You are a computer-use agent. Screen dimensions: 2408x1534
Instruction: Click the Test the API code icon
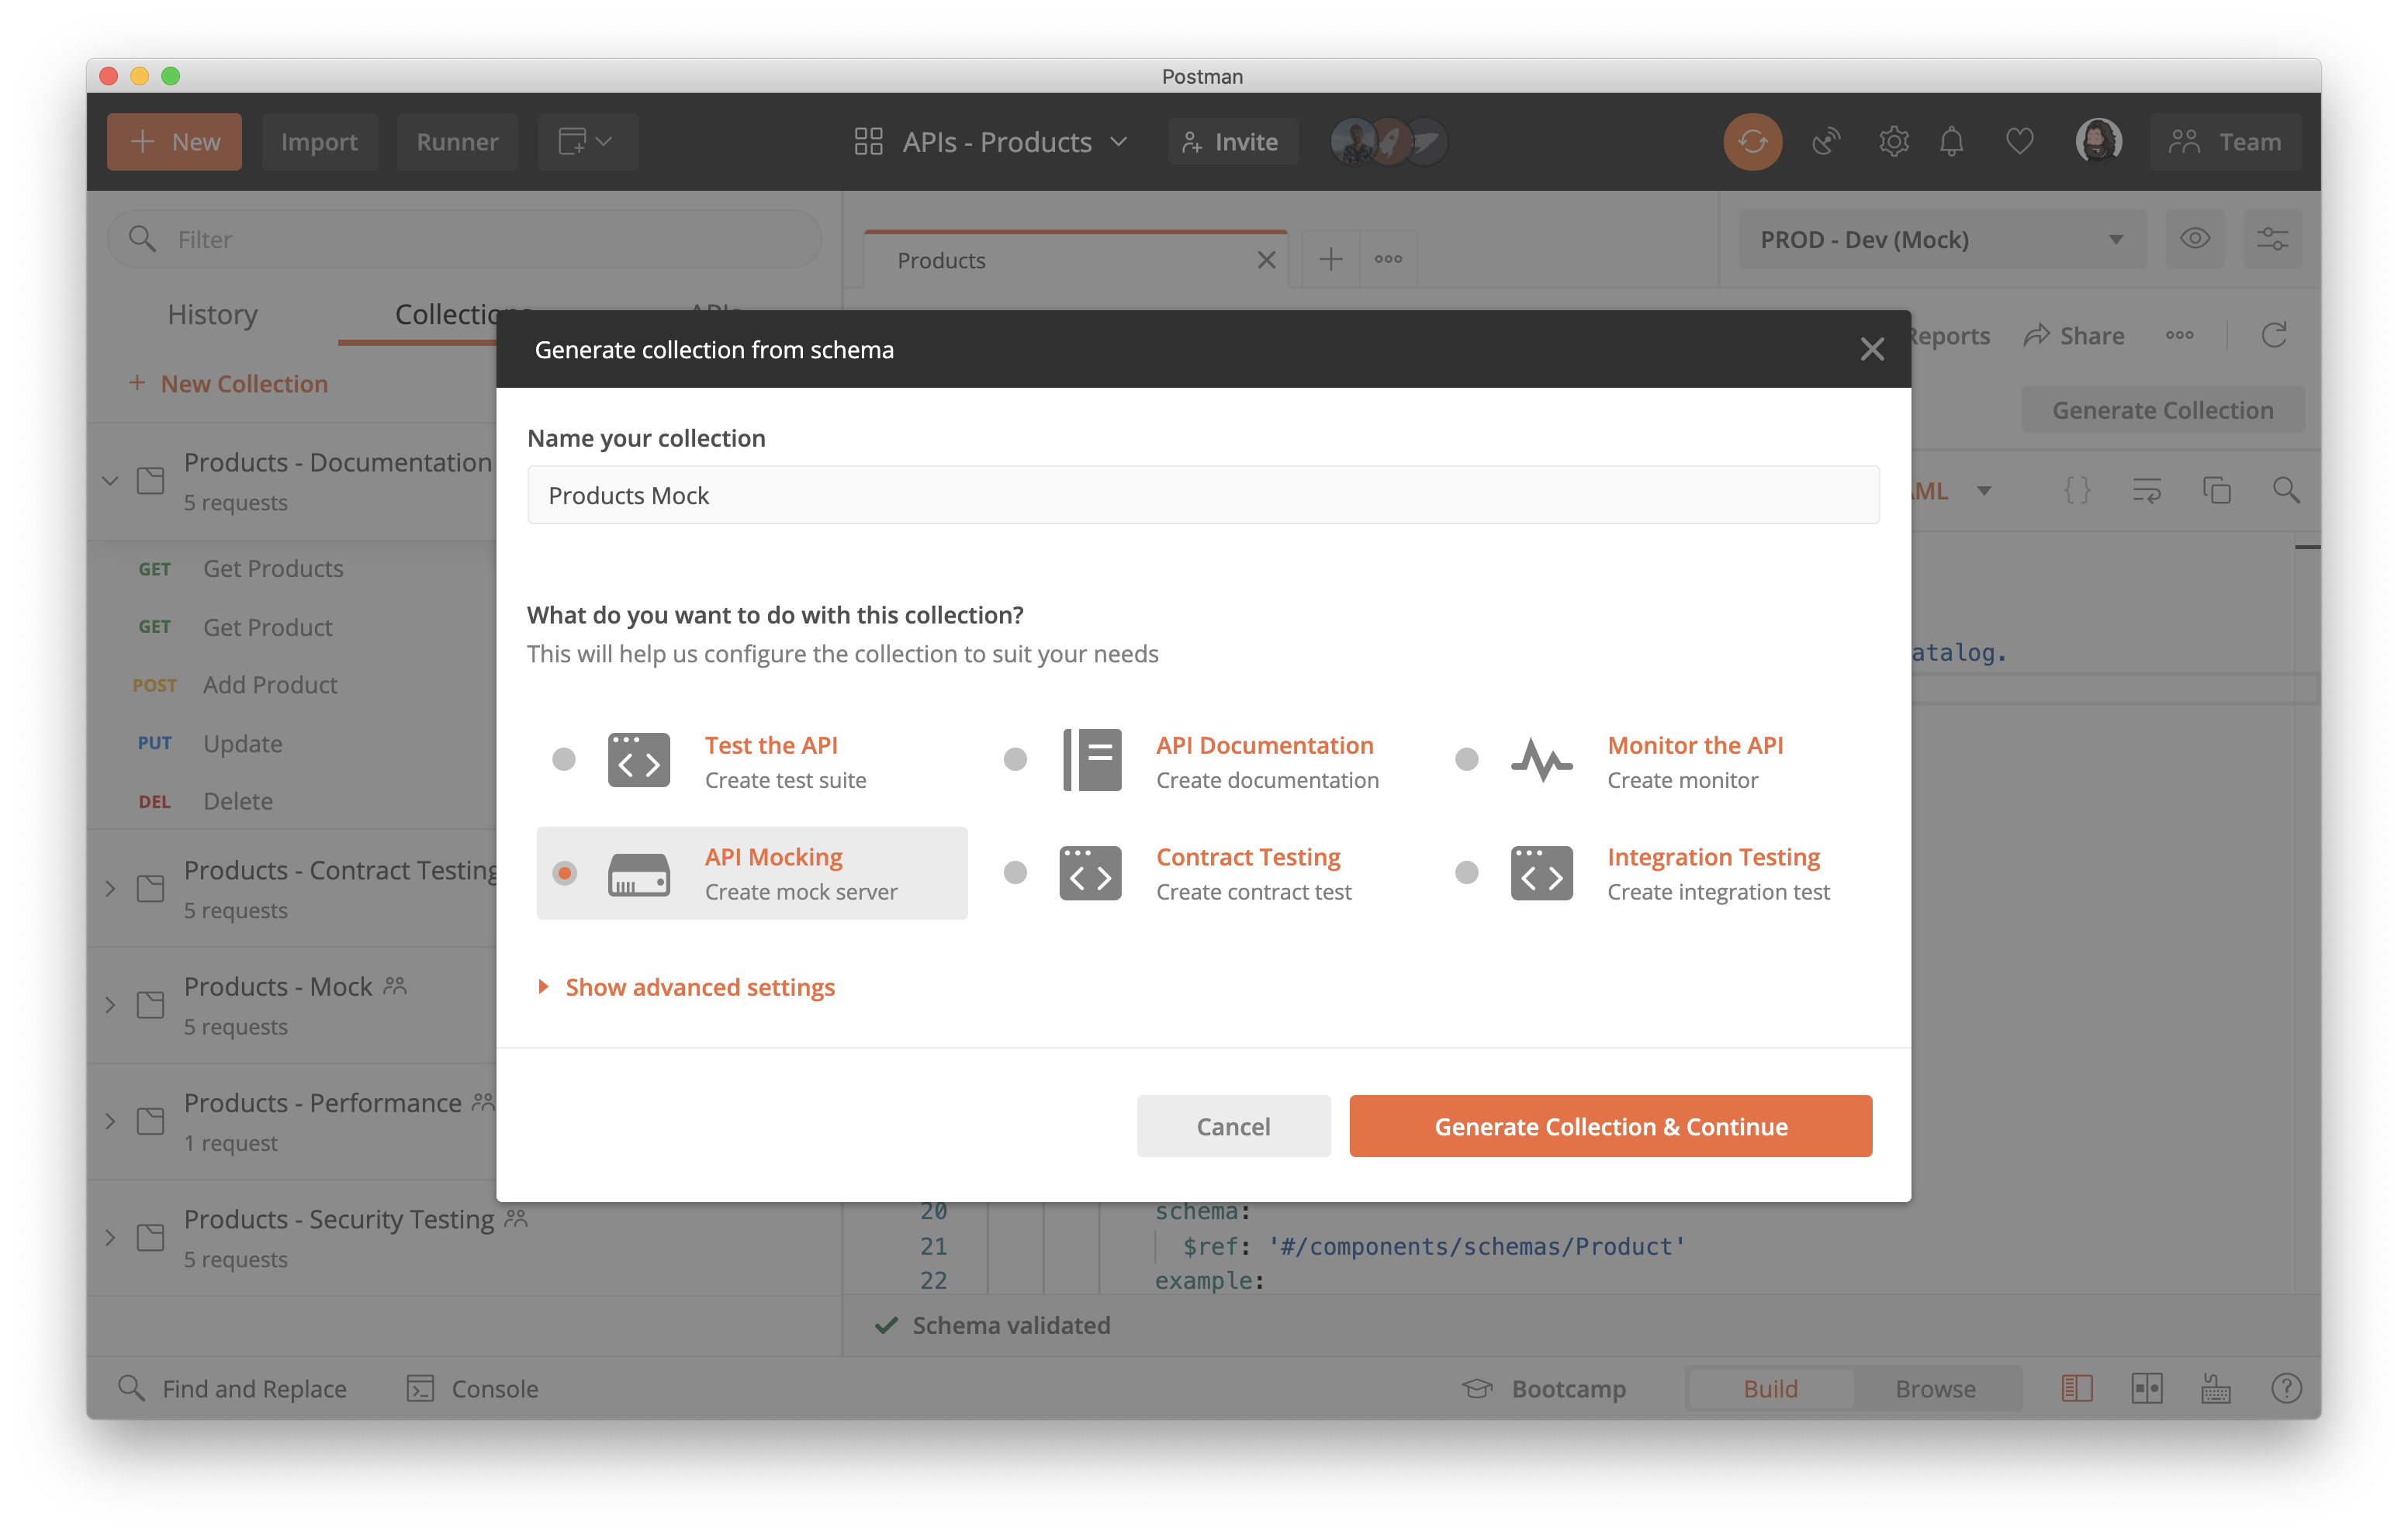point(638,760)
